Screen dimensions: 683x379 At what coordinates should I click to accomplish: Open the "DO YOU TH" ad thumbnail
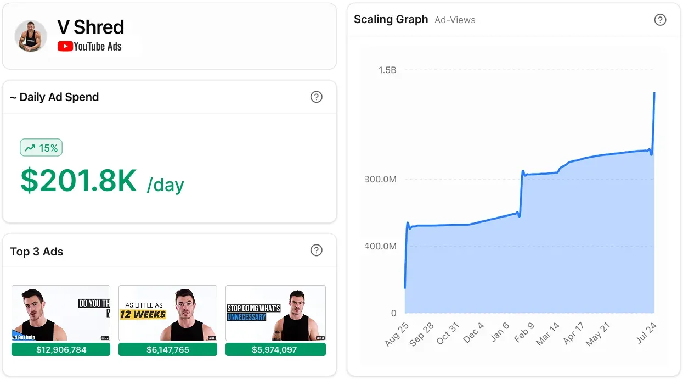coord(61,313)
